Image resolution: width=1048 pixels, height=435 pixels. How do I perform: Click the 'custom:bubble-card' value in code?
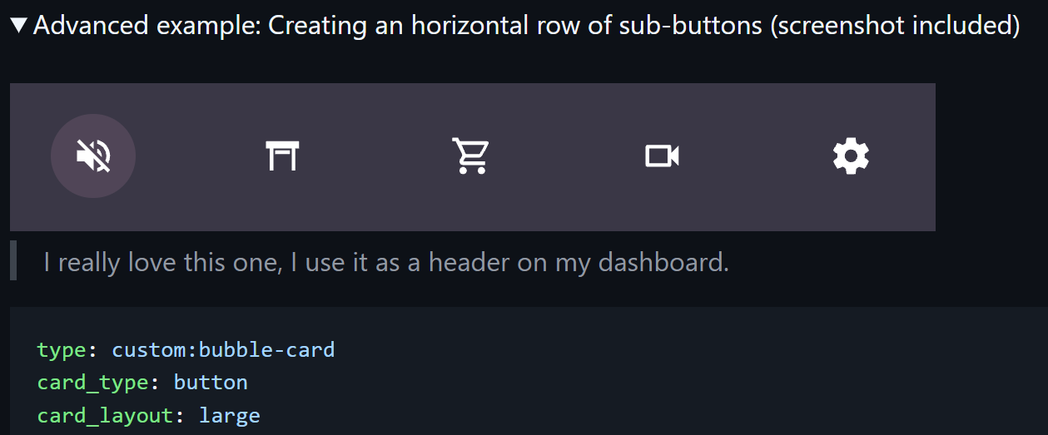click(x=223, y=349)
